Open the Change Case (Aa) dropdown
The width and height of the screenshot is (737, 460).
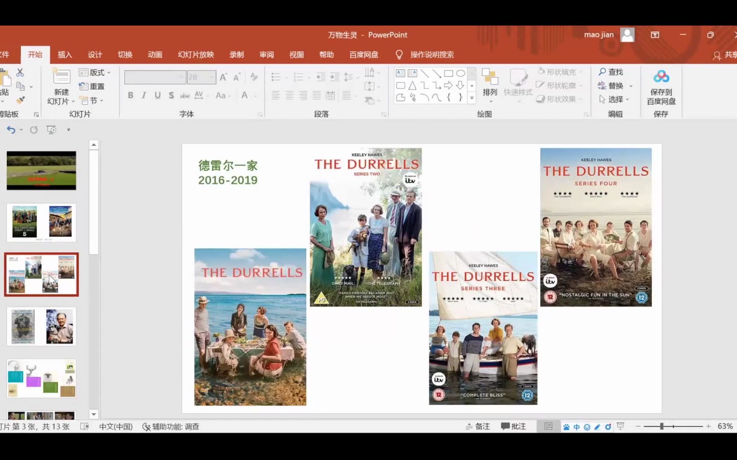[223, 95]
